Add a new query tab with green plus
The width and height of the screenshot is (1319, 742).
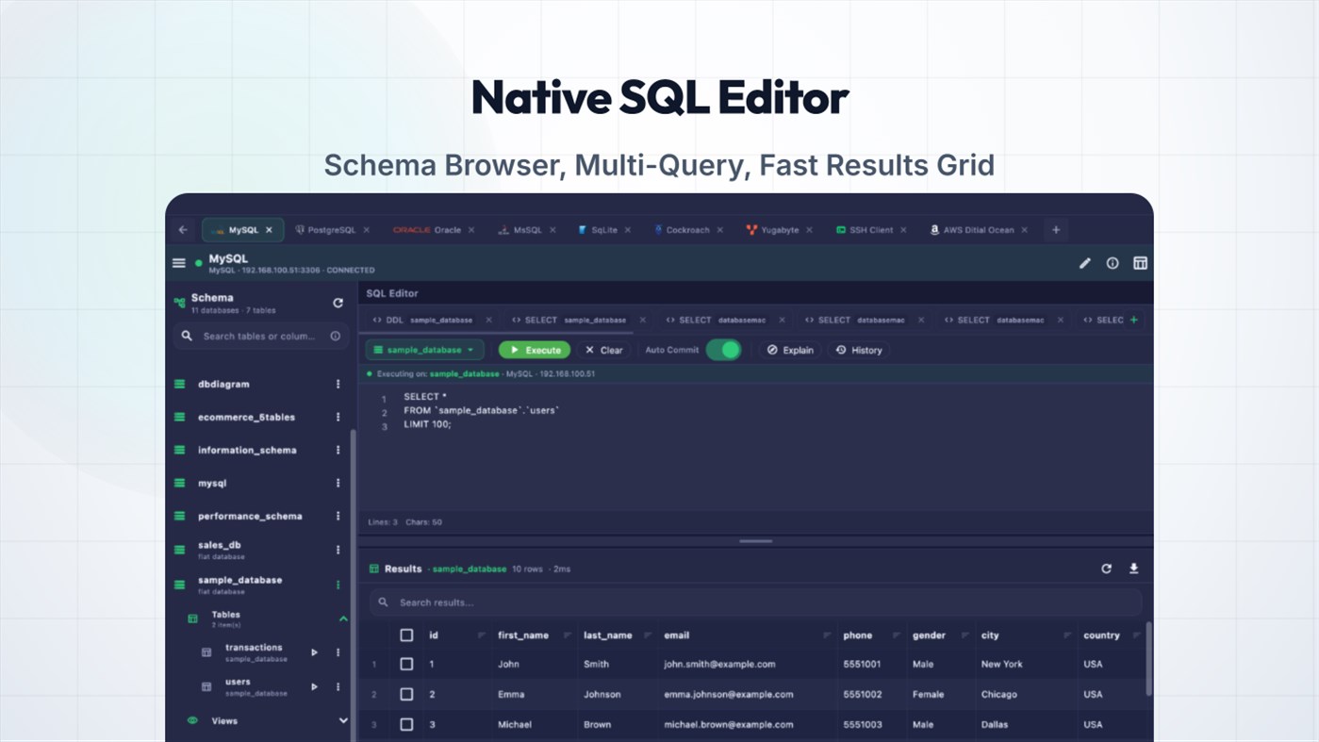pyautogui.click(x=1134, y=320)
